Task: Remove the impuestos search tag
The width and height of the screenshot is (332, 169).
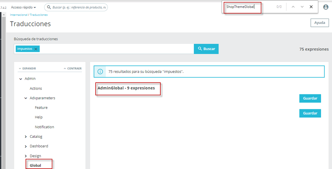Action: [x=36, y=49]
